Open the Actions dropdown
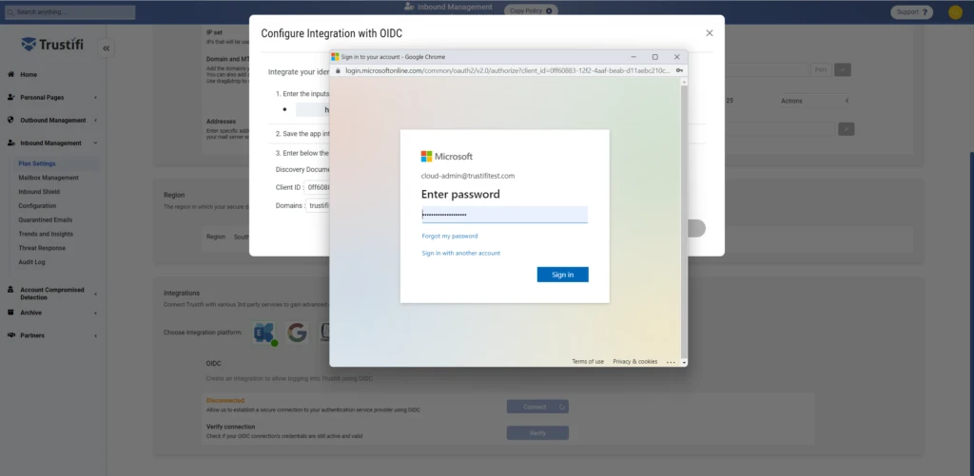974x476 pixels. tap(814, 101)
